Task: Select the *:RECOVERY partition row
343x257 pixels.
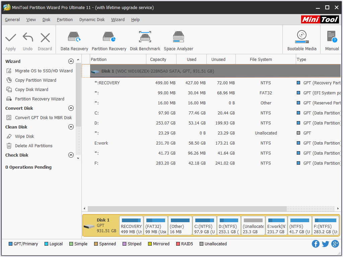Action: click(x=215, y=83)
